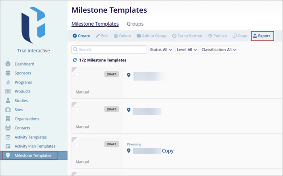Expand the Status All filter dropdown
Viewport: 283px width, 176px height.
(x=161, y=50)
